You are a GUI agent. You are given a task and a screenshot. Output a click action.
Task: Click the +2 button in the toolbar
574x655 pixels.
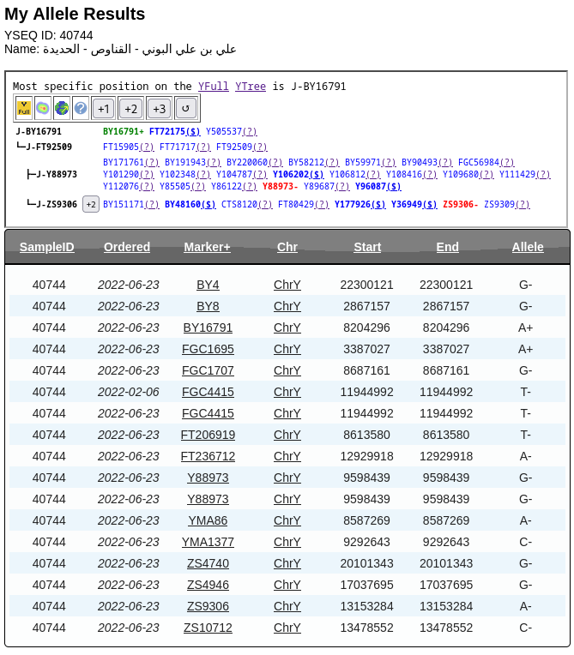pyautogui.click(x=131, y=109)
